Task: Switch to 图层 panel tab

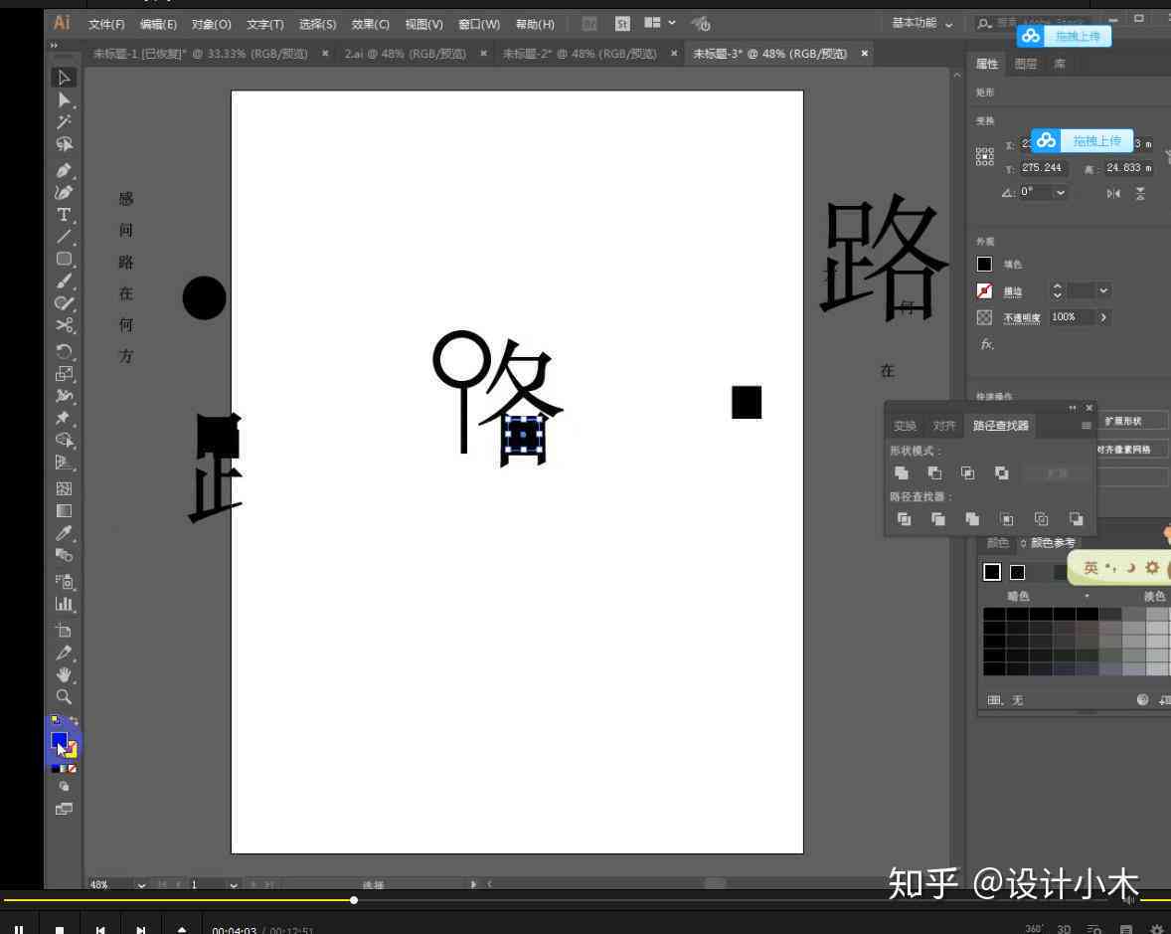Action: (x=1026, y=65)
